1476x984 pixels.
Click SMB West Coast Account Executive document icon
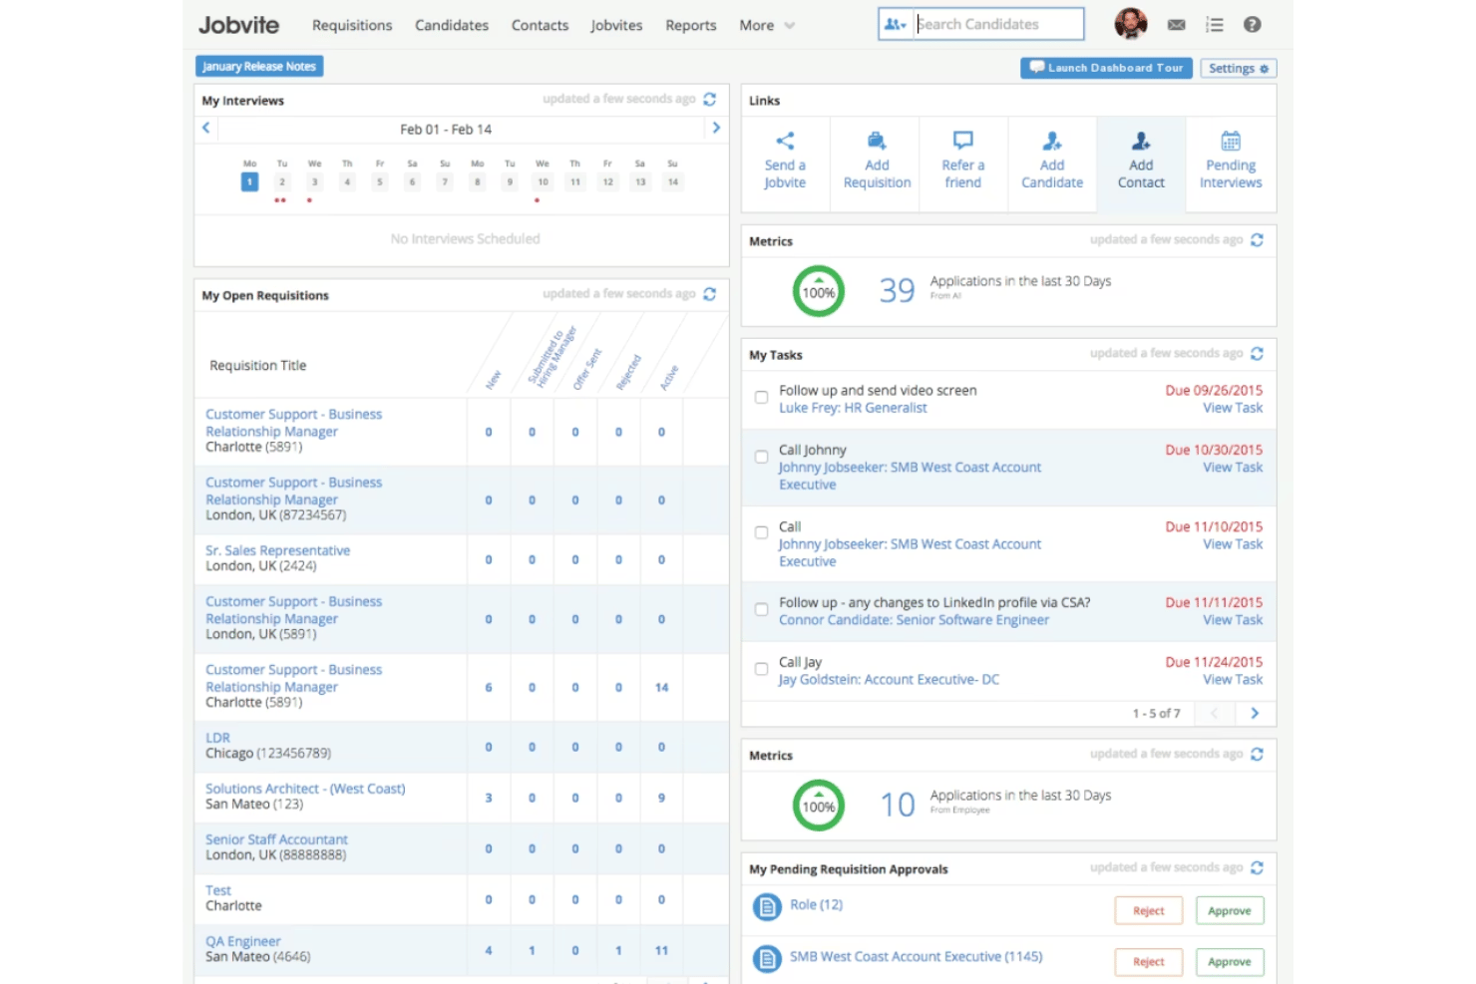[x=767, y=959]
